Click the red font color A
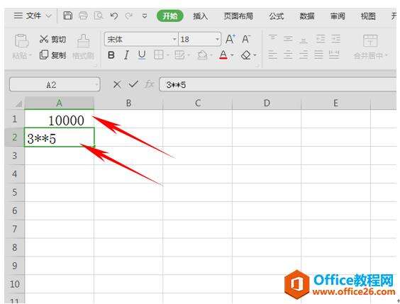 coord(223,55)
